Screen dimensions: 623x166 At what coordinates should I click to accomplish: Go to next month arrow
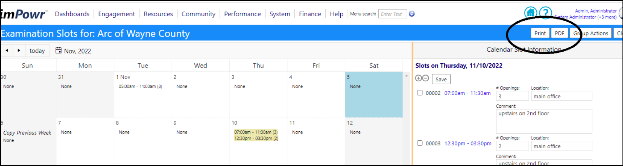tap(19, 51)
